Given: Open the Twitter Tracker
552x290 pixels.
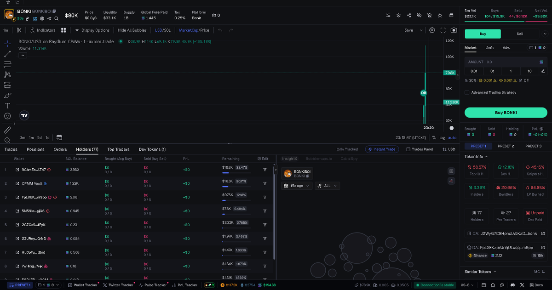Looking at the screenshot, I should tap(119, 285).
